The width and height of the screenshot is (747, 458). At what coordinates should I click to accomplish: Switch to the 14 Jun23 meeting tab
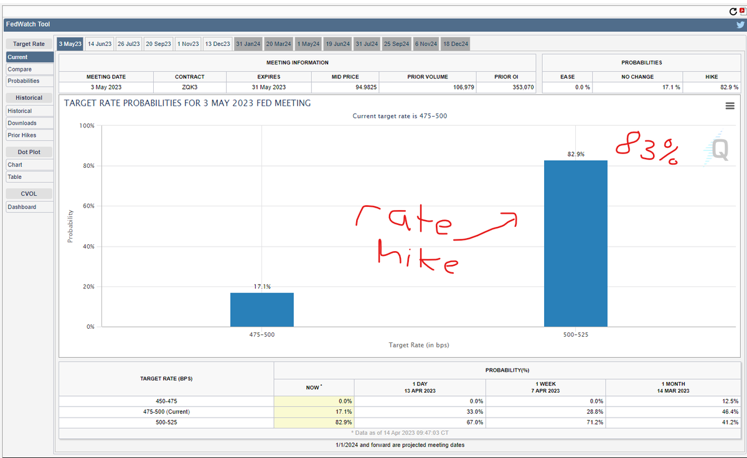click(x=100, y=44)
